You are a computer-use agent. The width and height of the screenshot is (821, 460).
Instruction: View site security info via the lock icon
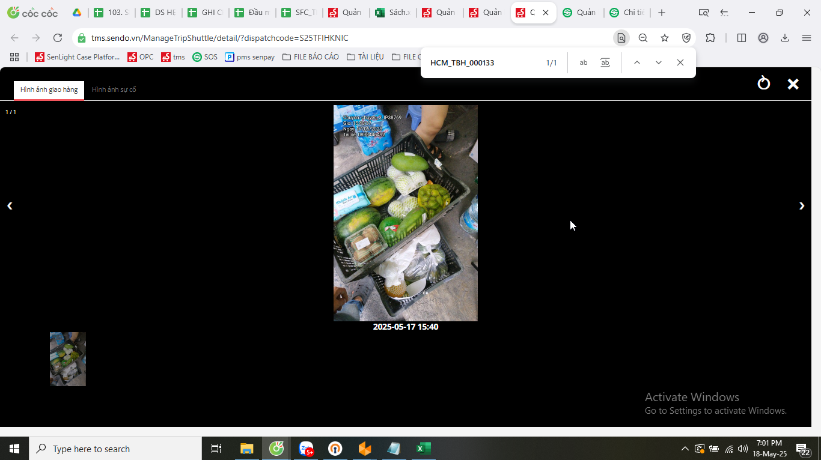[x=82, y=38]
